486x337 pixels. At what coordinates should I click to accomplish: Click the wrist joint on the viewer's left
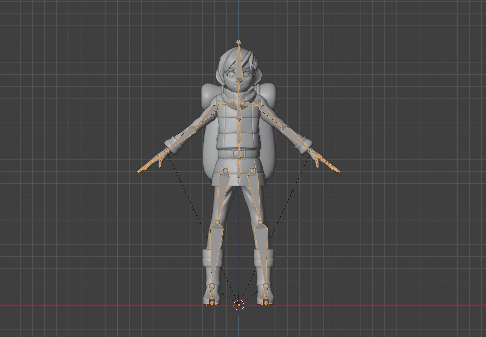coord(166,151)
